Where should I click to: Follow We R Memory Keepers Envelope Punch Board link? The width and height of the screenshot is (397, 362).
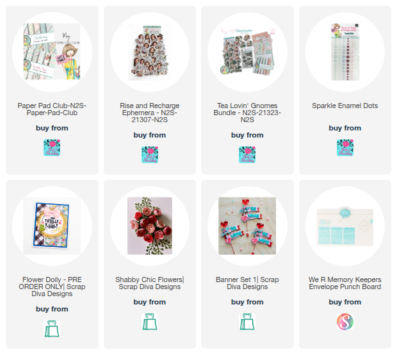coord(345,283)
